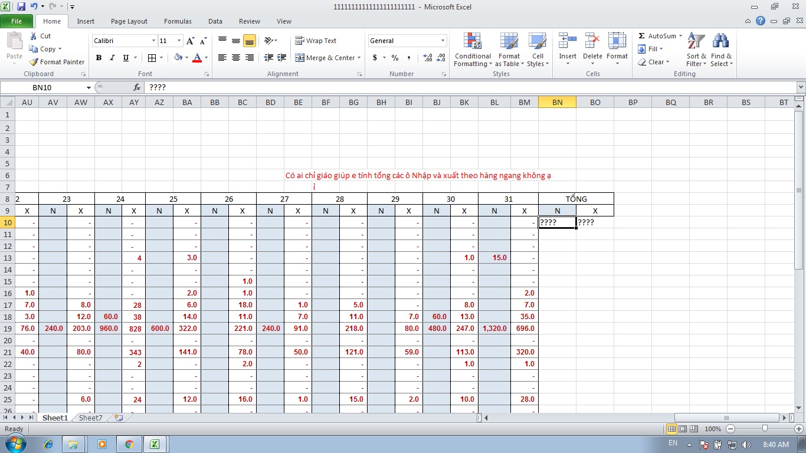The width and height of the screenshot is (806, 453).
Task: Toggle Bold formatting
Action: [99, 58]
